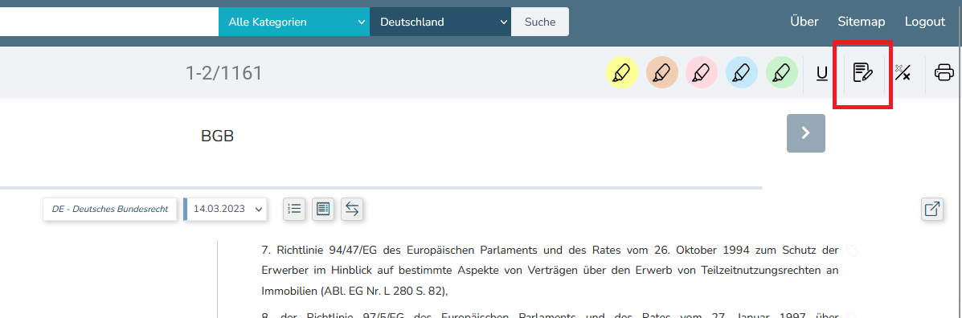Viewport: 962px width, 318px height.
Task: Open the add note tool
Action: [863, 73]
